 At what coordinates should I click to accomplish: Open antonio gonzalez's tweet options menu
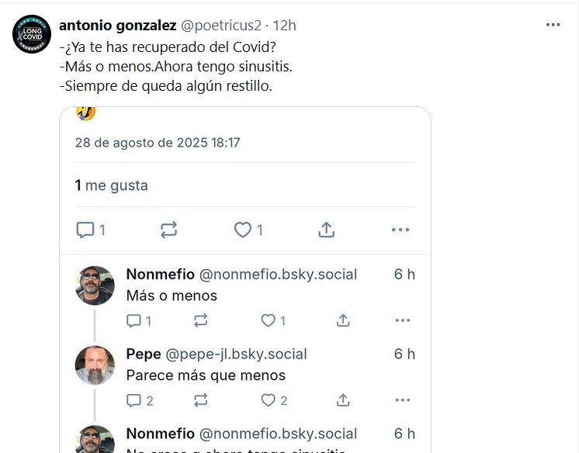[x=553, y=25]
